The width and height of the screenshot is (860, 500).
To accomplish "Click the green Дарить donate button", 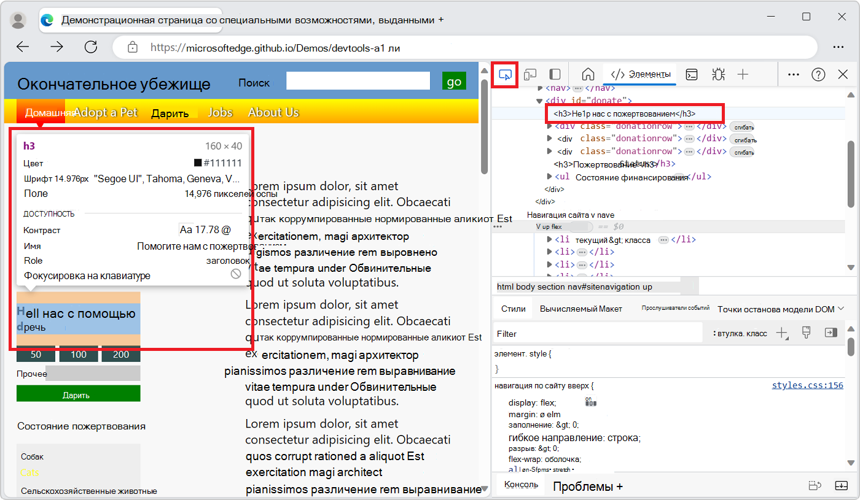I will [79, 394].
